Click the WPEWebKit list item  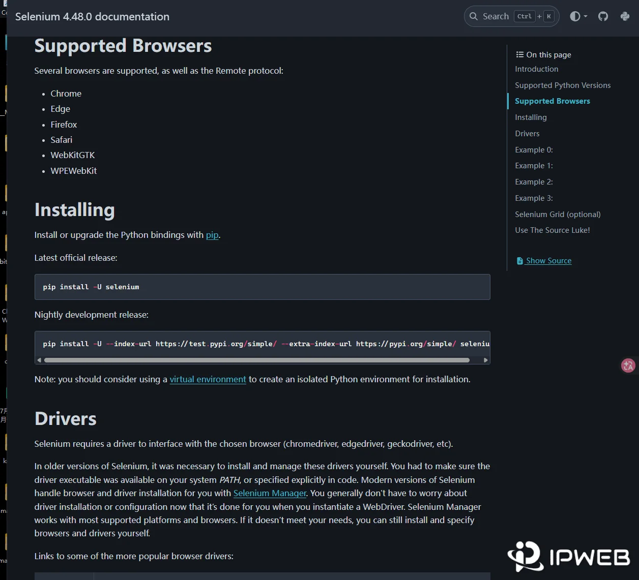74,171
